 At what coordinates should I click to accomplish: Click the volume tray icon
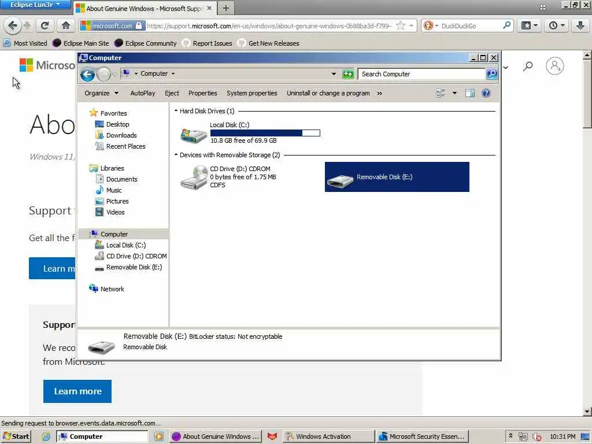pos(536,437)
